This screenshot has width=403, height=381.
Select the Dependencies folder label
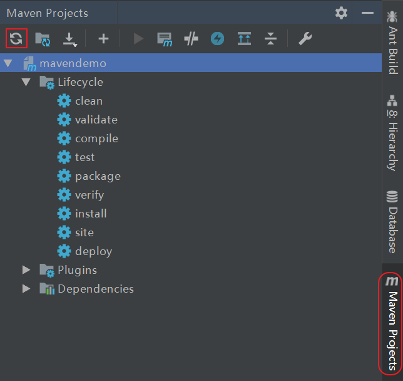(96, 289)
